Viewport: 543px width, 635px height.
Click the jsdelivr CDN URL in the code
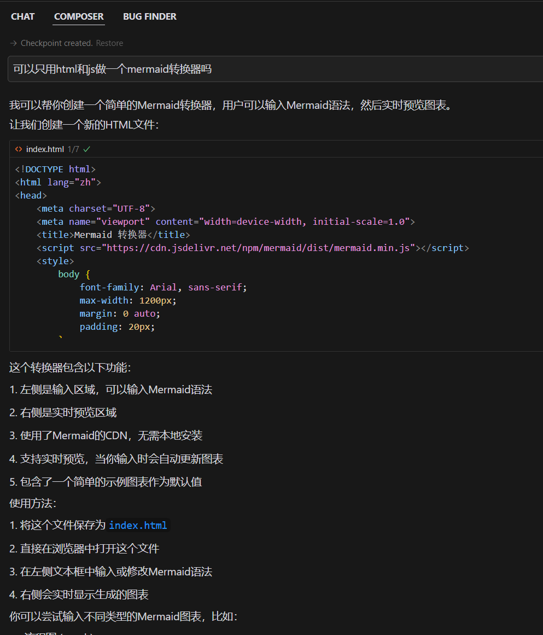(x=261, y=248)
